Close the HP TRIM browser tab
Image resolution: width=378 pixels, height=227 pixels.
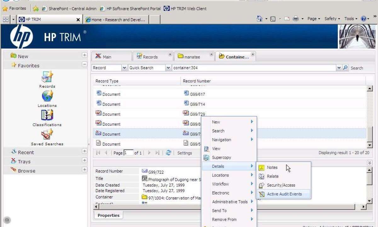tap(78, 20)
